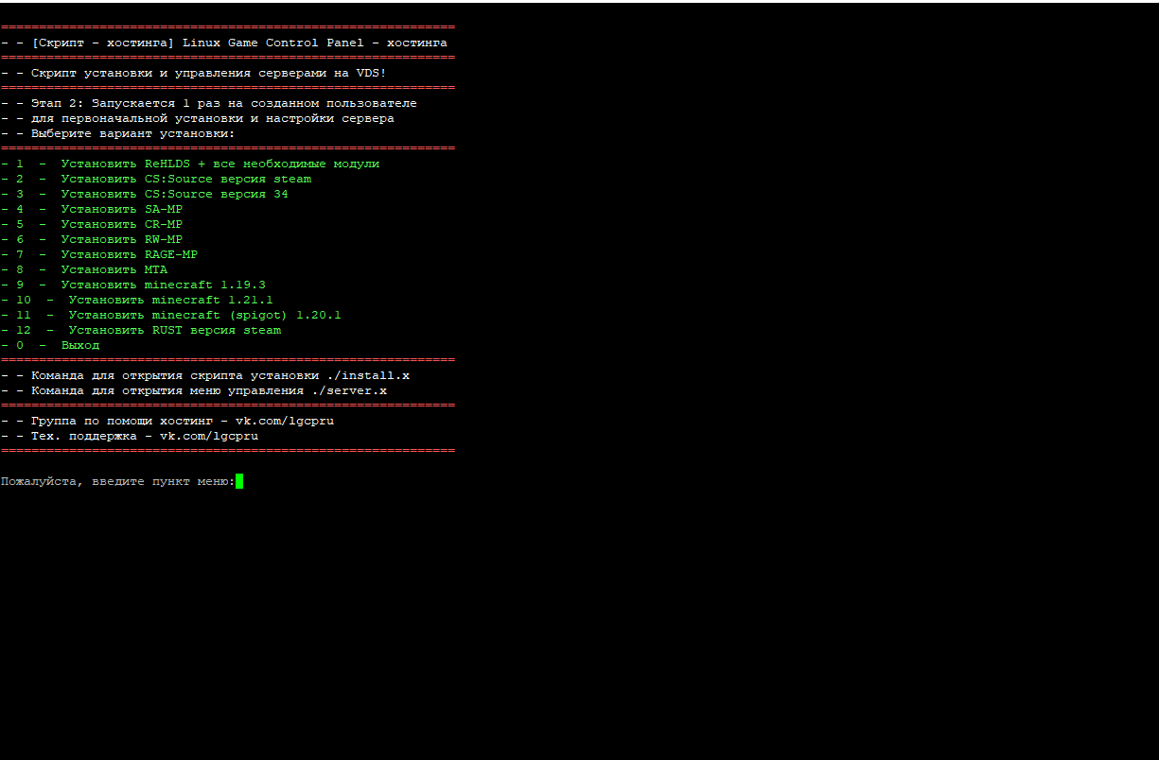Click the Установить CR-MP entry
Image resolution: width=1159 pixels, height=760 pixels.
pos(121,224)
